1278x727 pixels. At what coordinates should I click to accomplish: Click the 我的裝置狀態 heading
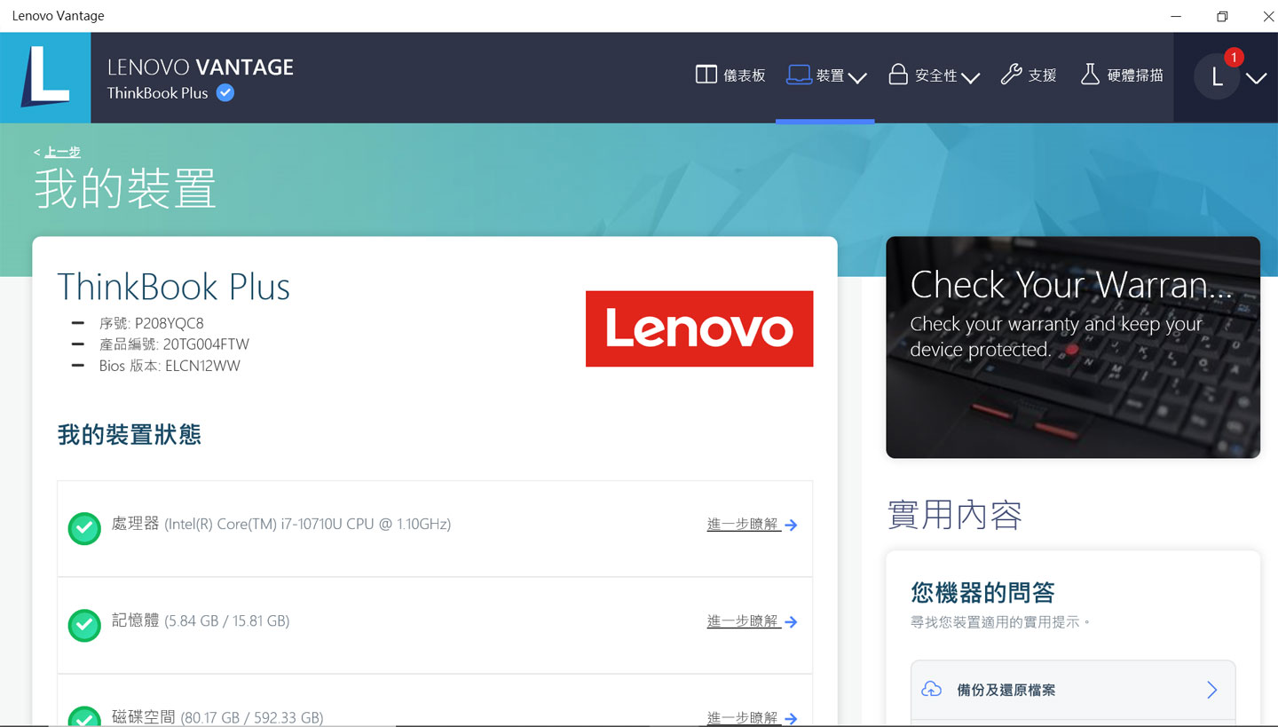(130, 434)
